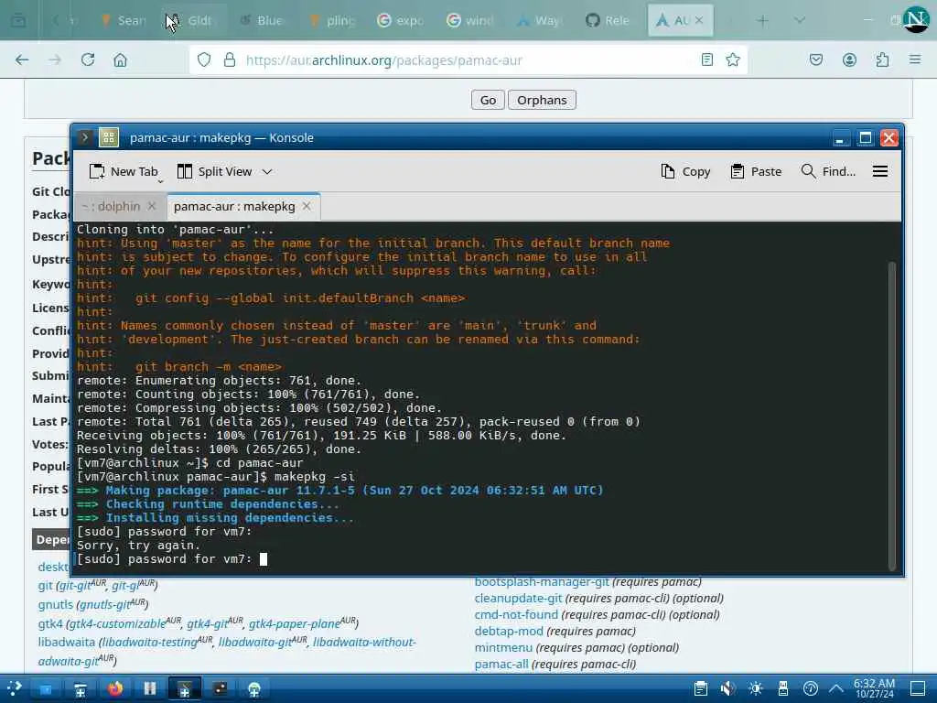Open the cmd-not-found link

coord(516,614)
